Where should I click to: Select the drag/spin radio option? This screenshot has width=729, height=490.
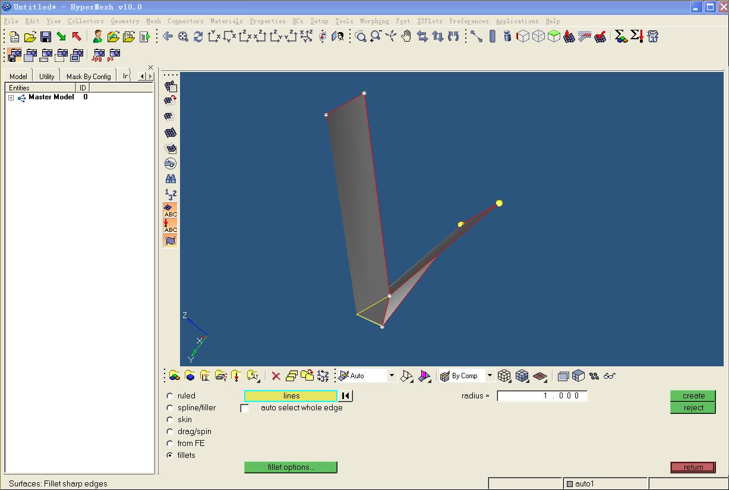click(170, 432)
